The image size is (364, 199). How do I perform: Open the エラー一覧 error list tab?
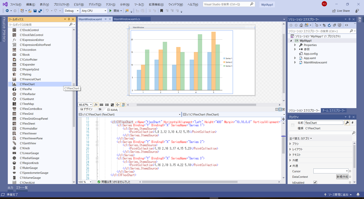(22, 188)
